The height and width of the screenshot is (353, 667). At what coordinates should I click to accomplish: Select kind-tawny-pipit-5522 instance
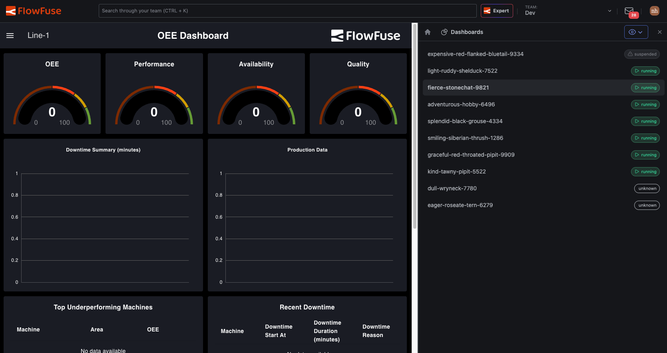pyautogui.click(x=544, y=172)
